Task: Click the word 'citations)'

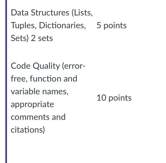Action: click(x=28, y=130)
